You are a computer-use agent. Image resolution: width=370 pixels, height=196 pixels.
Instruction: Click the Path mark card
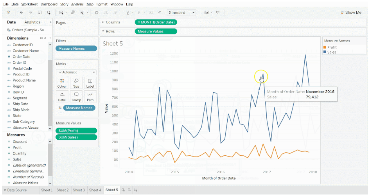pyautogui.click(x=90, y=96)
